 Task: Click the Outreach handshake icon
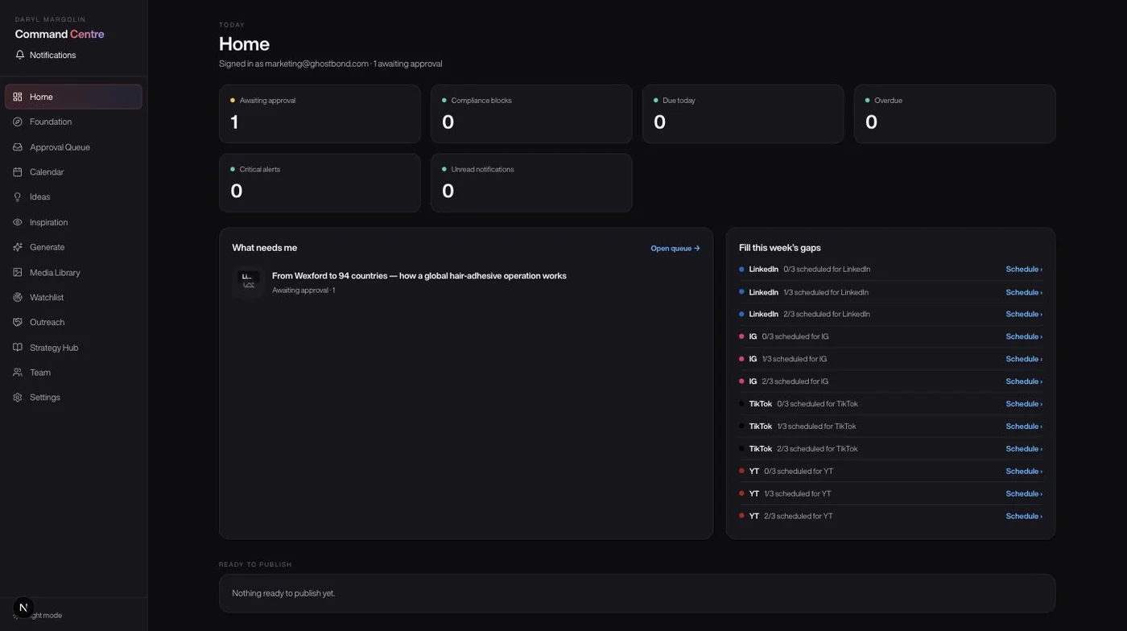[18, 322]
